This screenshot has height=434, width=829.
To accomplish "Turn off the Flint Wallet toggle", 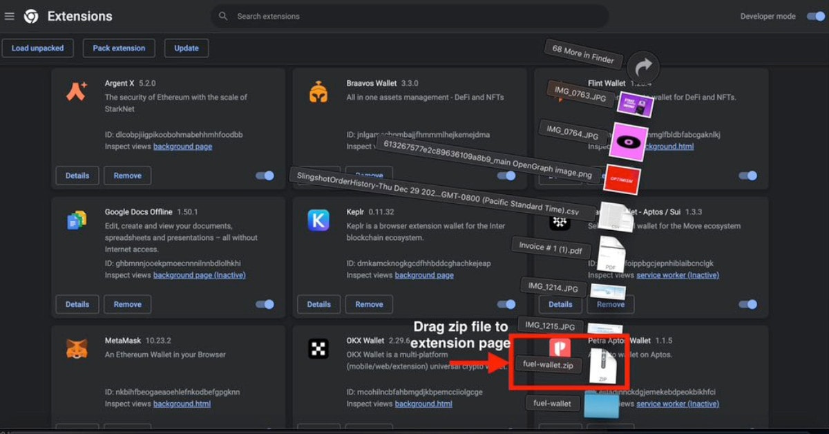I will tap(748, 176).
